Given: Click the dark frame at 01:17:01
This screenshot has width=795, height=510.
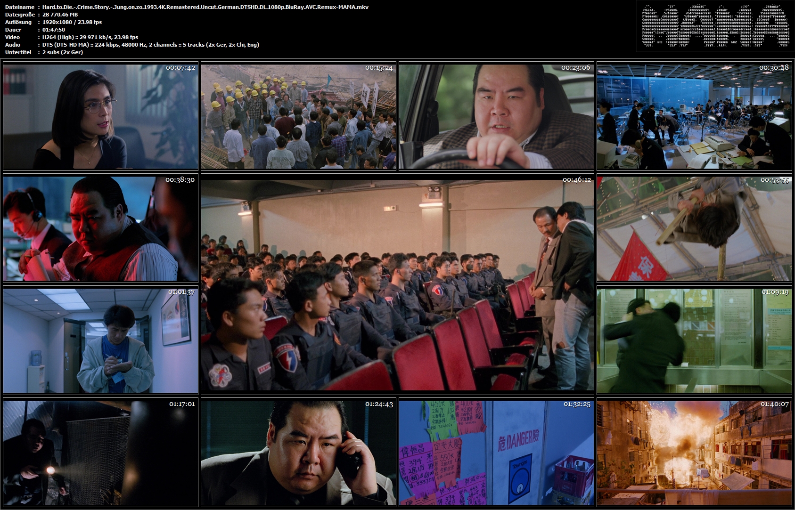Looking at the screenshot, I should coord(100,452).
